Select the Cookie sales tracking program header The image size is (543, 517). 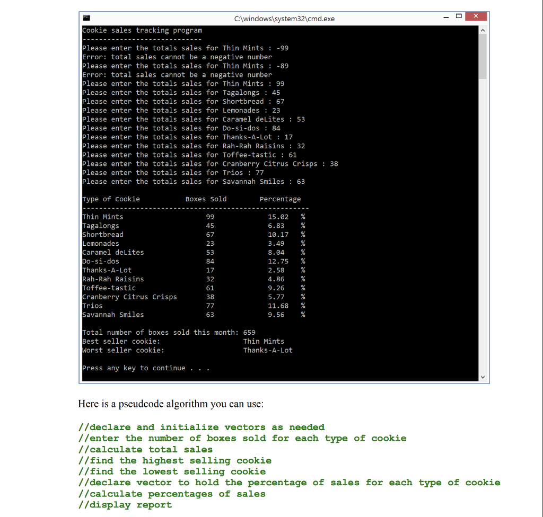pyautogui.click(x=141, y=30)
